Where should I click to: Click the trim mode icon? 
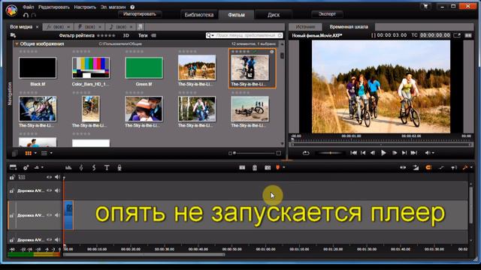coord(403,167)
